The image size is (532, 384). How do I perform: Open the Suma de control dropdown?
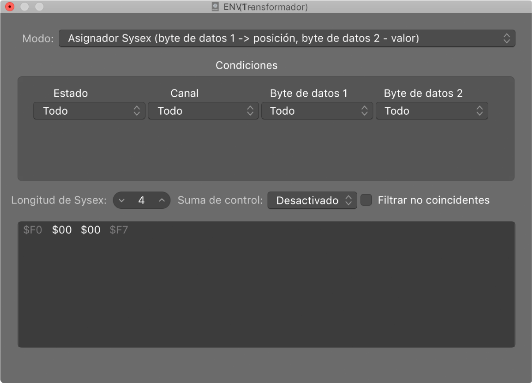pos(312,200)
